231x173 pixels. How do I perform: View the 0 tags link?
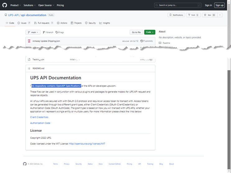[60, 32]
